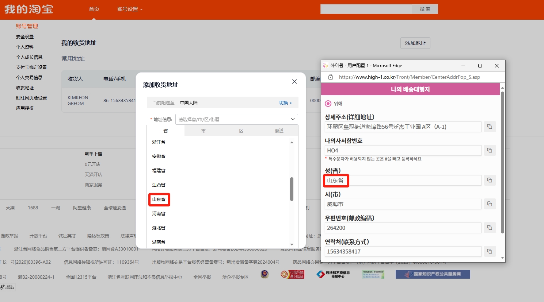This screenshot has width=544, height=302.
Task: Switch to the 市 tab
Action: (203, 131)
